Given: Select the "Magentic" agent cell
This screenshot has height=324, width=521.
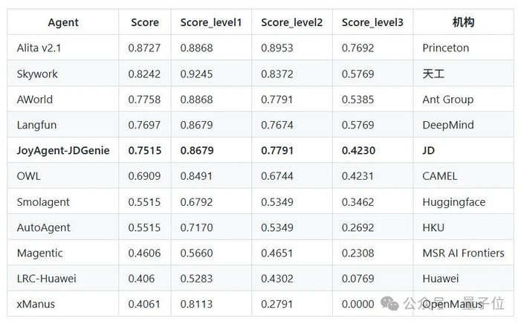Looking at the screenshot, I should pyautogui.click(x=40, y=253).
